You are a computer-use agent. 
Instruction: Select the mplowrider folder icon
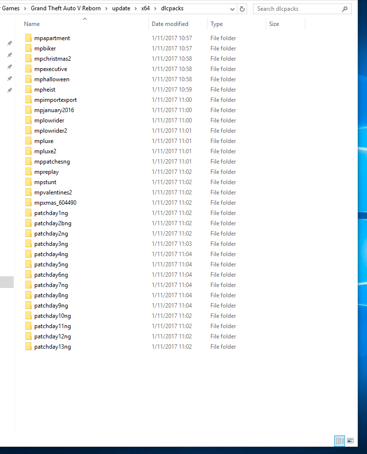[x=28, y=120]
